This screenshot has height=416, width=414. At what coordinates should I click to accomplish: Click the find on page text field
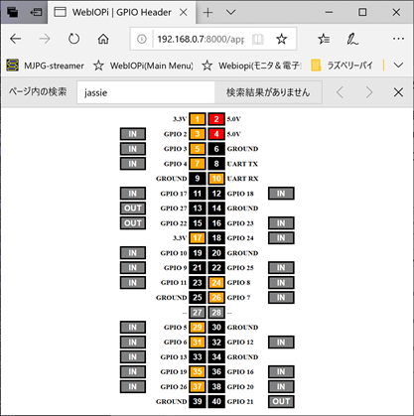146,92
